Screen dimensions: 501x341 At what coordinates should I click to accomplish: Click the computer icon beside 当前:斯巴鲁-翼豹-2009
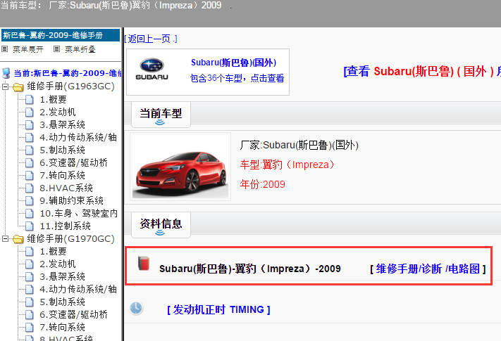click(6, 73)
